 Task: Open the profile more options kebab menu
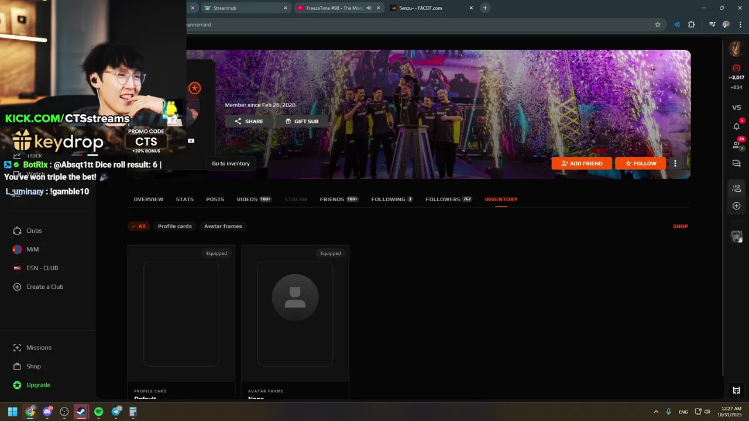tap(675, 164)
